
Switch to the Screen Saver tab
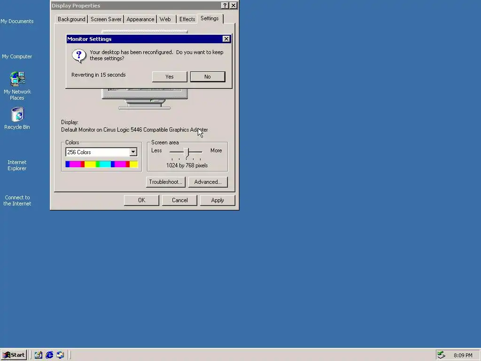click(106, 19)
